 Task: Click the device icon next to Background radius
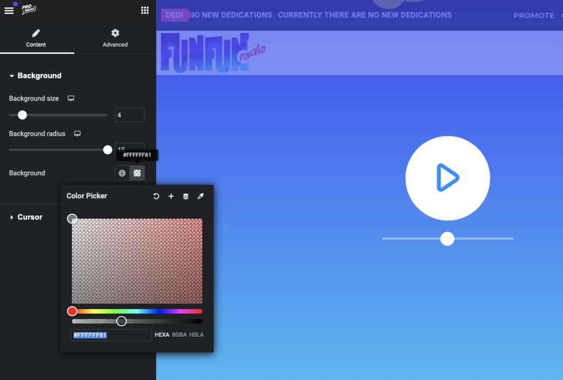click(x=76, y=133)
